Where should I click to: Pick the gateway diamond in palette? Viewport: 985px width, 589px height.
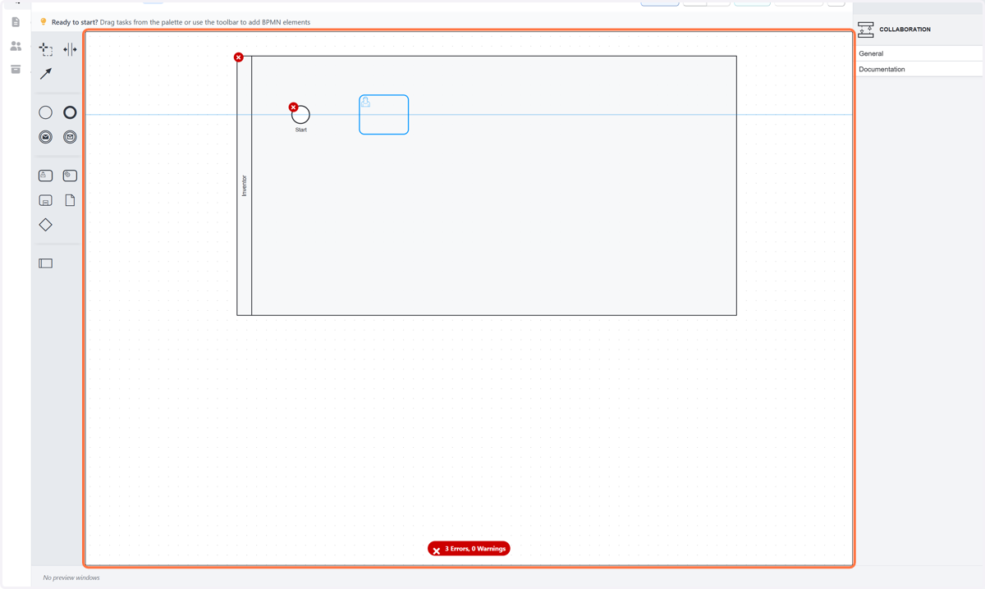tap(46, 225)
